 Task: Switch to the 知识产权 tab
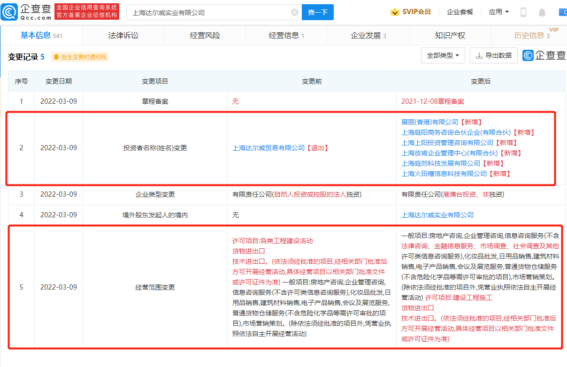coord(450,36)
